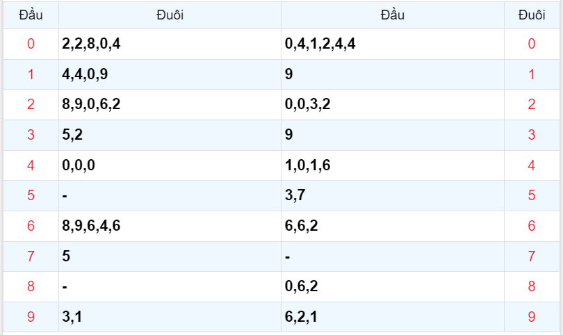Viewport: 563px width, 335px height.
Task: Click the narrow Đuôi header at table end
Action: click(532, 15)
